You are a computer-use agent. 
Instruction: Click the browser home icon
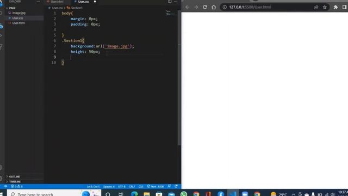[x=214, y=7]
